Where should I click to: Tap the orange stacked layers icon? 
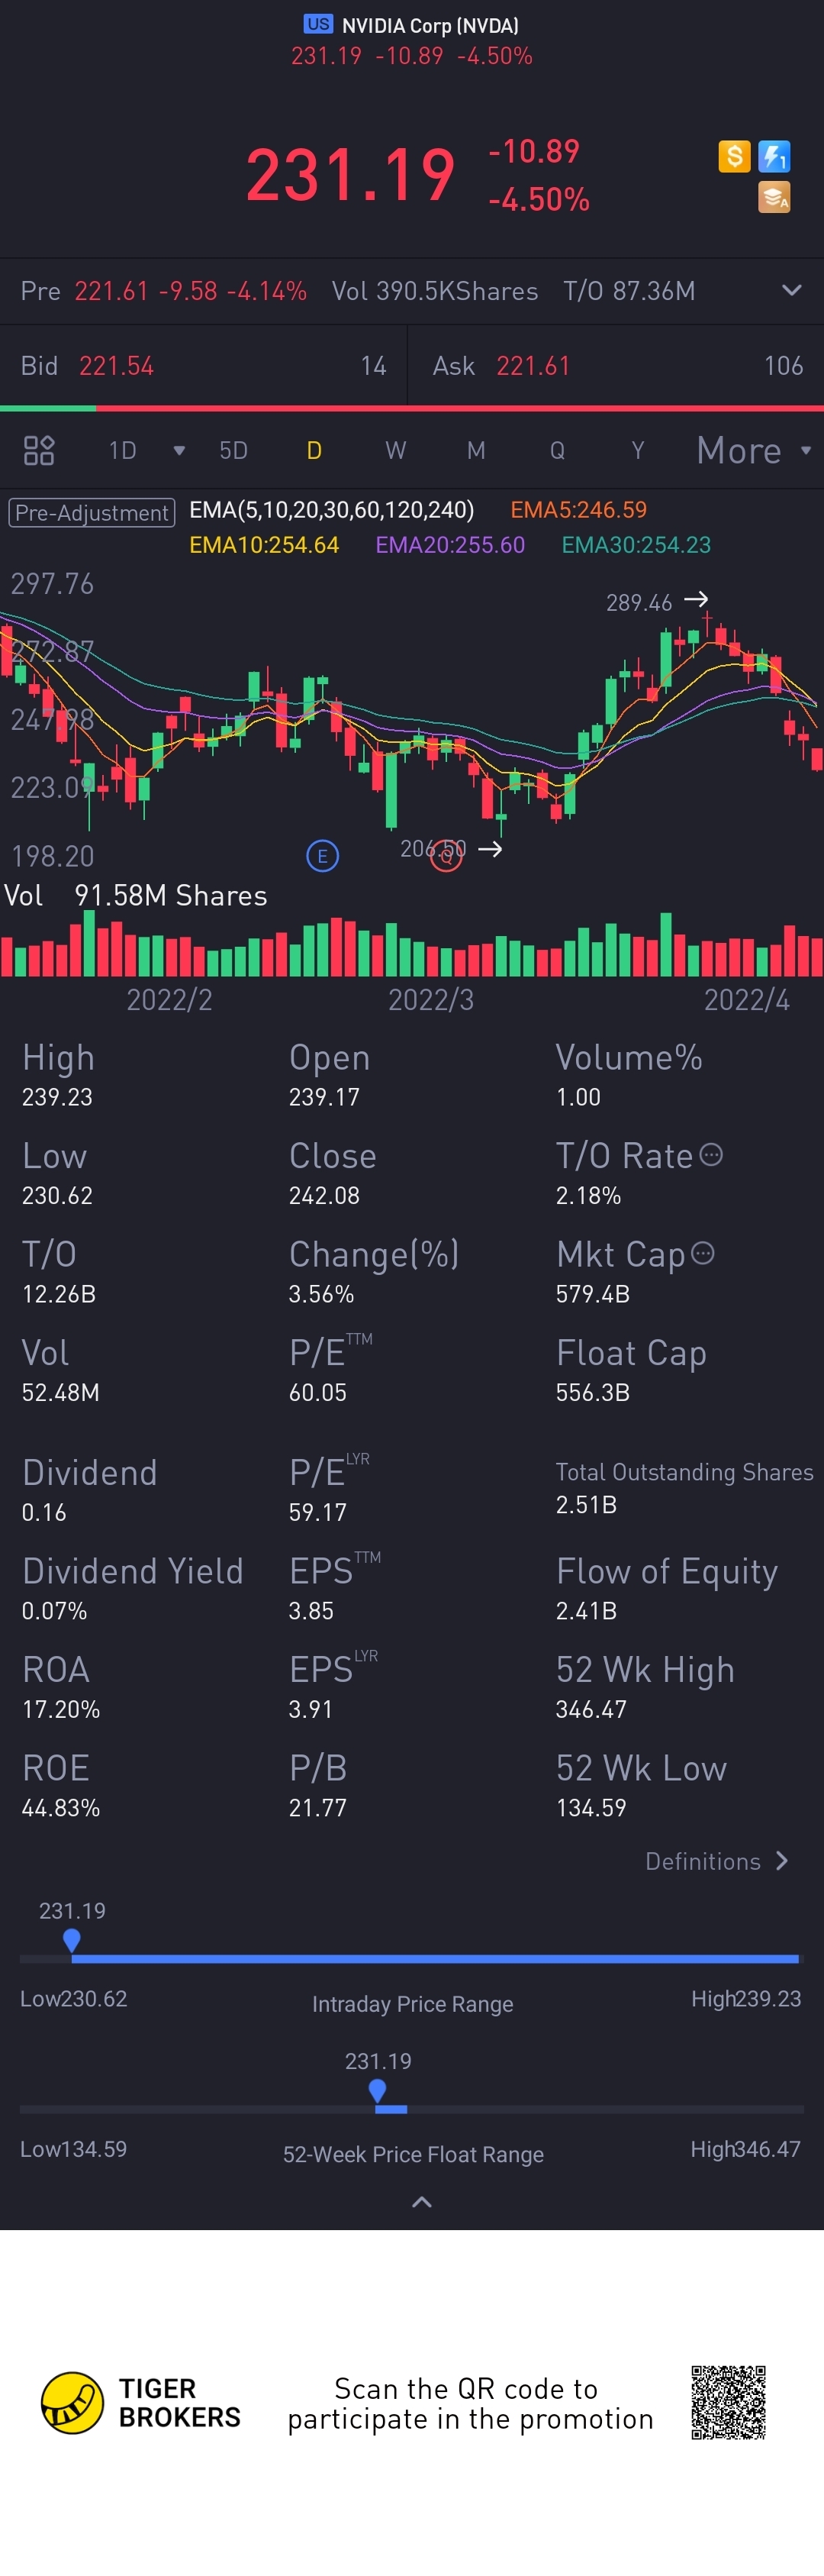tap(774, 197)
